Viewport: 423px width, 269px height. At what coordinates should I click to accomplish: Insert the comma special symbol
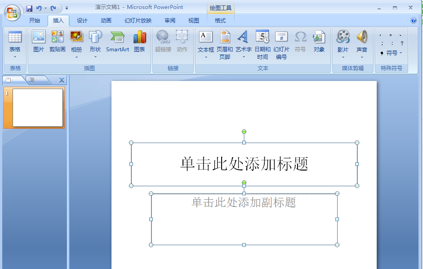pos(380,36)
